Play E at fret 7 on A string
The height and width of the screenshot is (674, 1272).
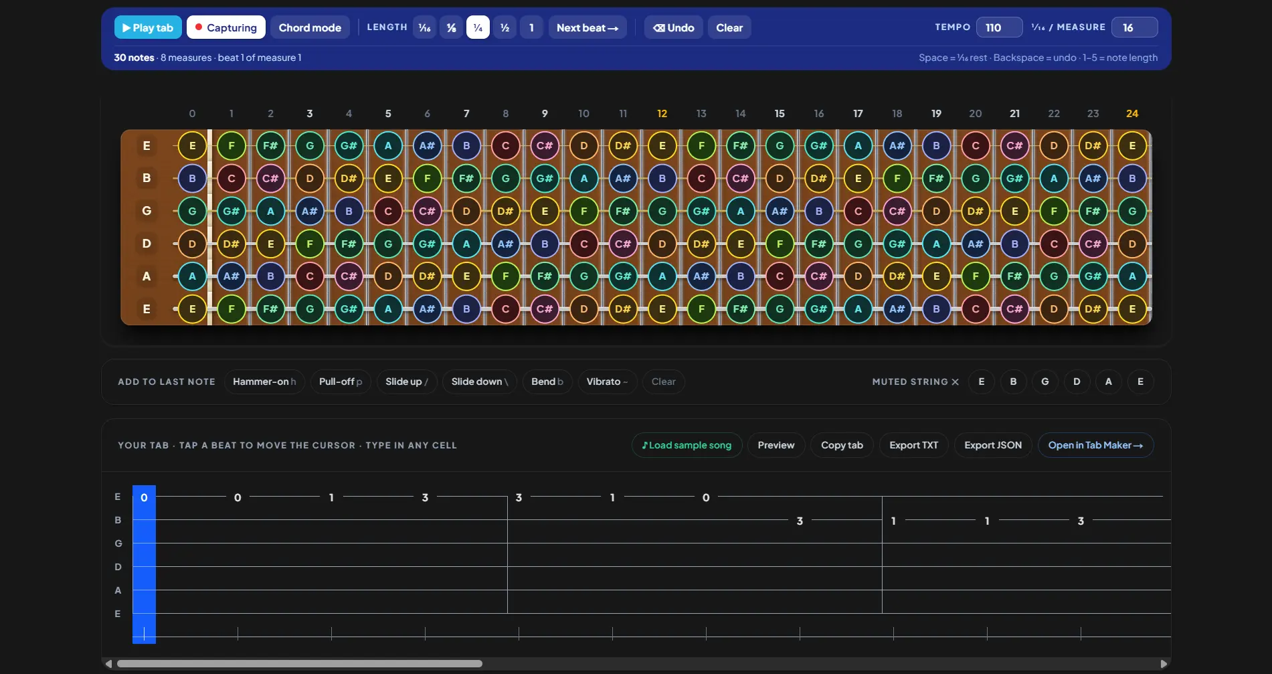[466, 276]
